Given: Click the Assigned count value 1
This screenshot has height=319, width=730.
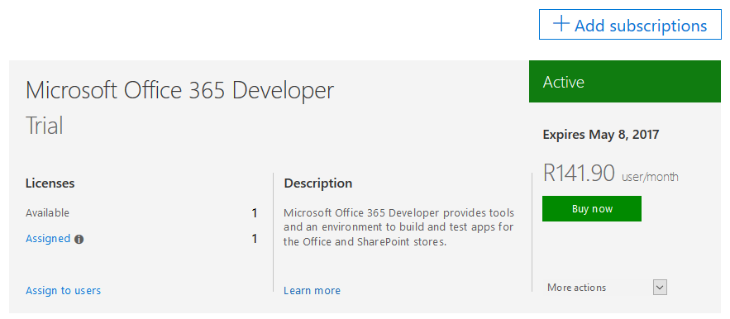Looking at the screenshot, I should tap(254, 239).
